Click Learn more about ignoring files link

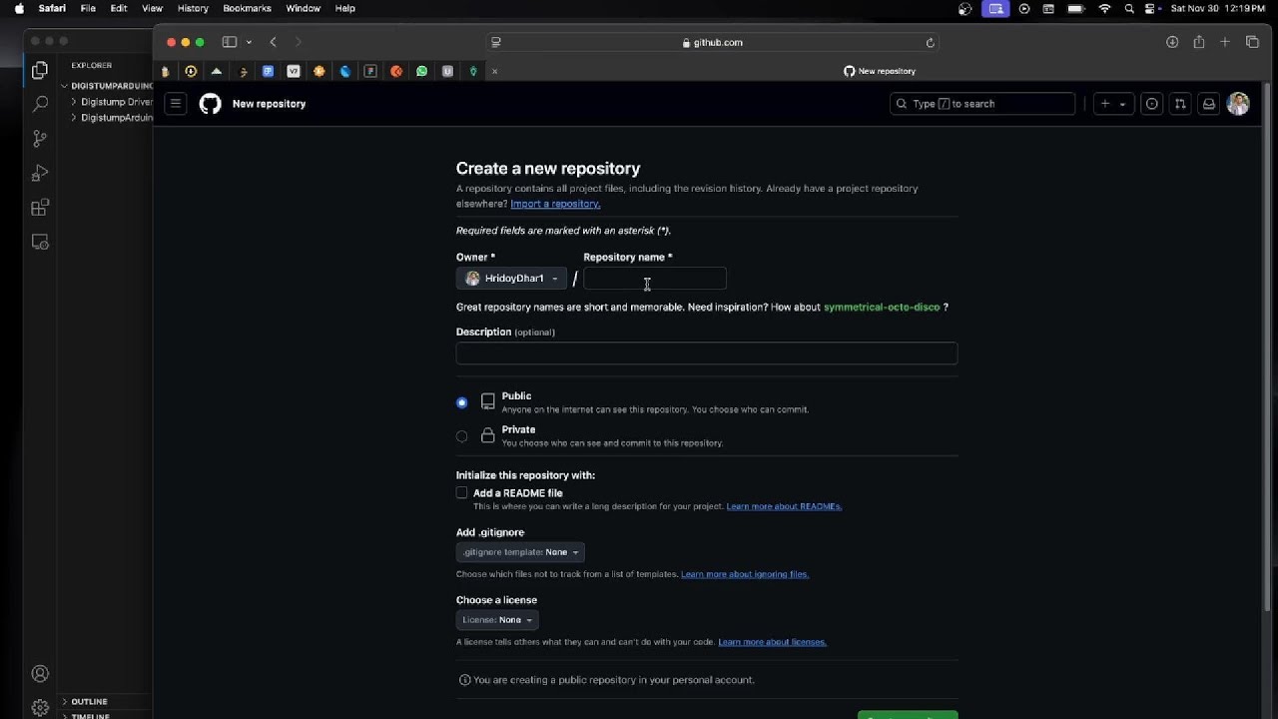(x=745, y=574)
